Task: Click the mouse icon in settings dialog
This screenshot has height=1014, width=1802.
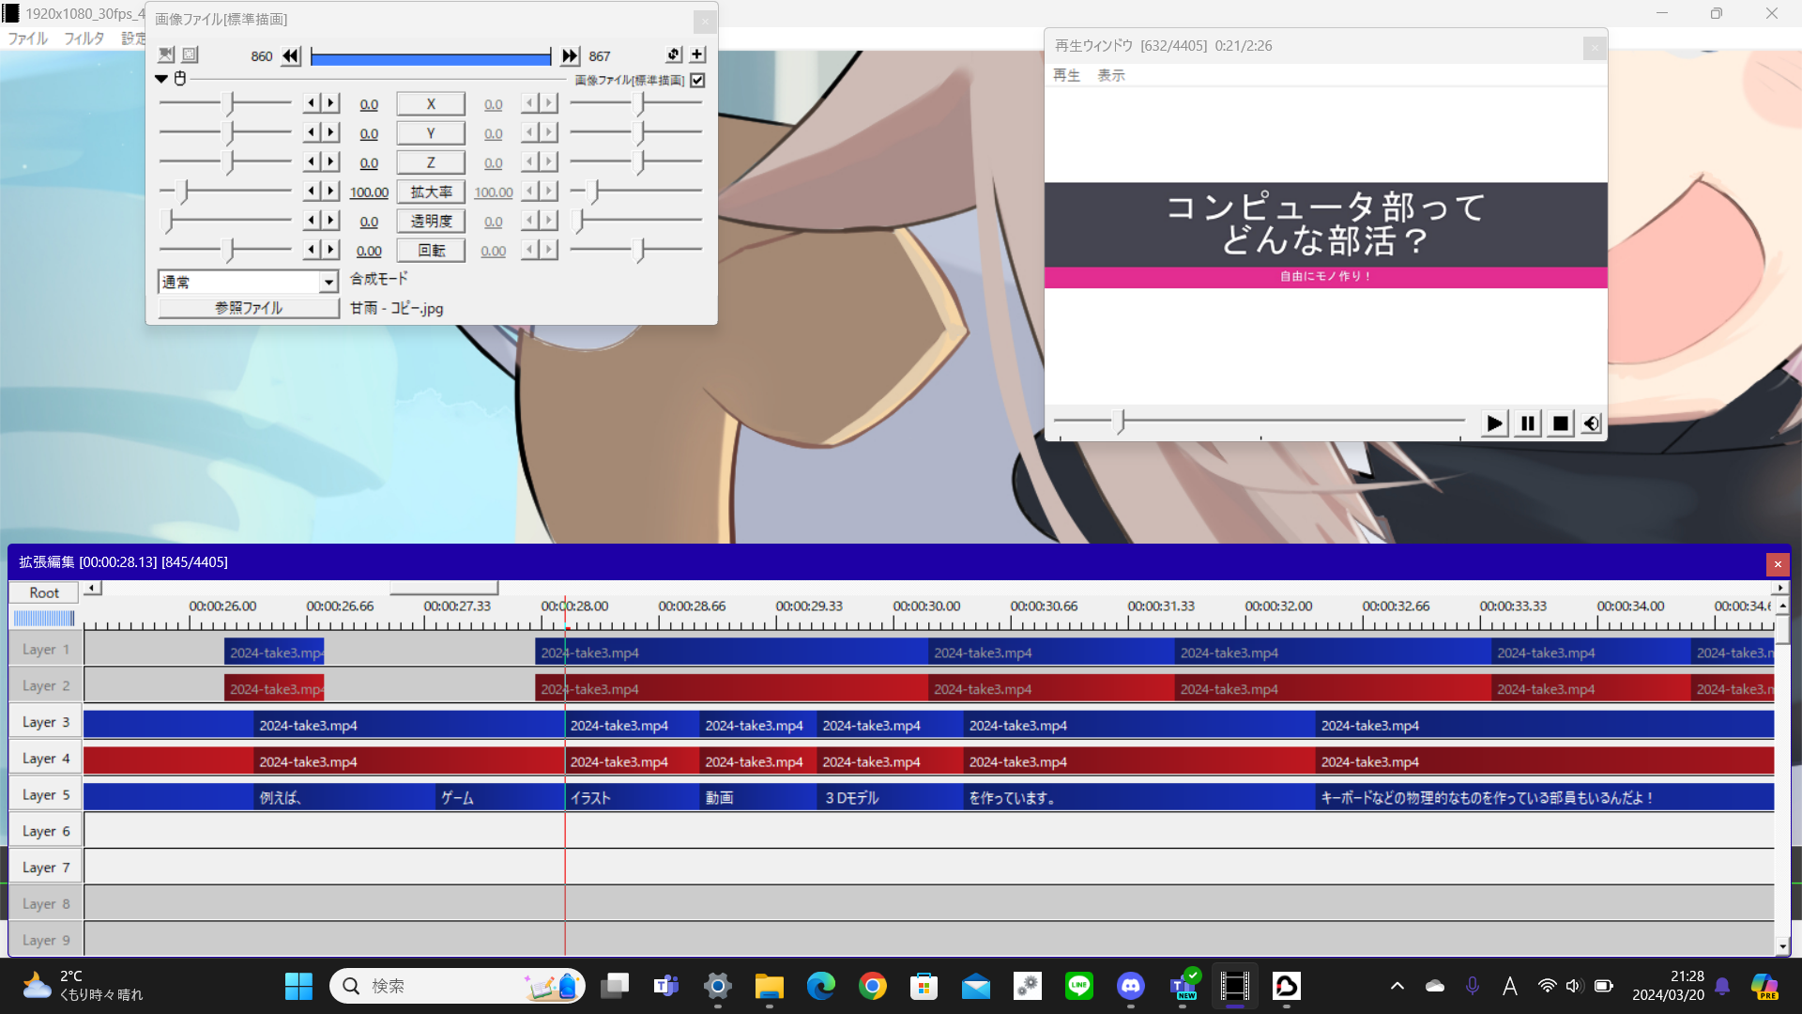Action: [180, 79]
